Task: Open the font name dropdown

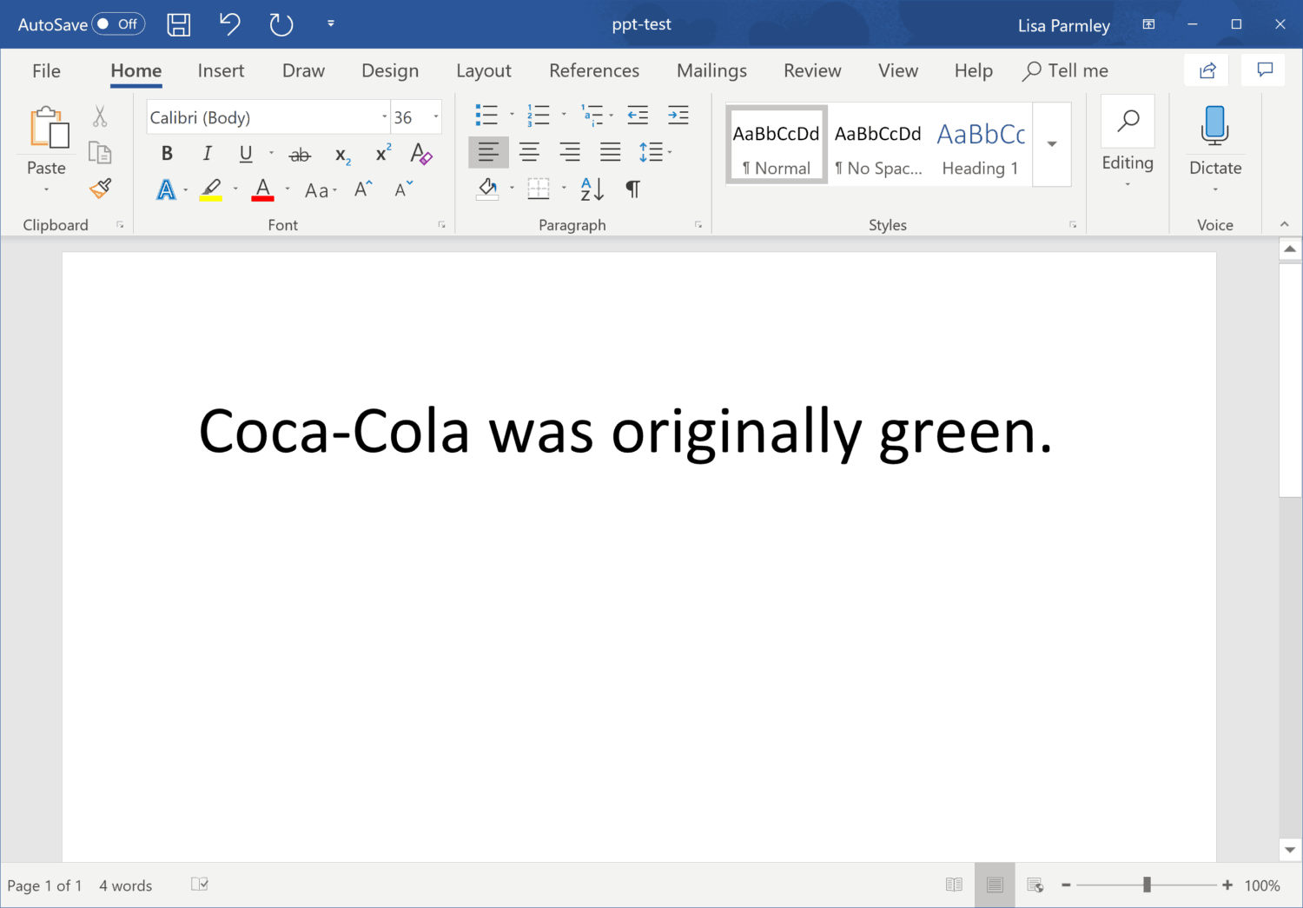Action: [385, 117]
